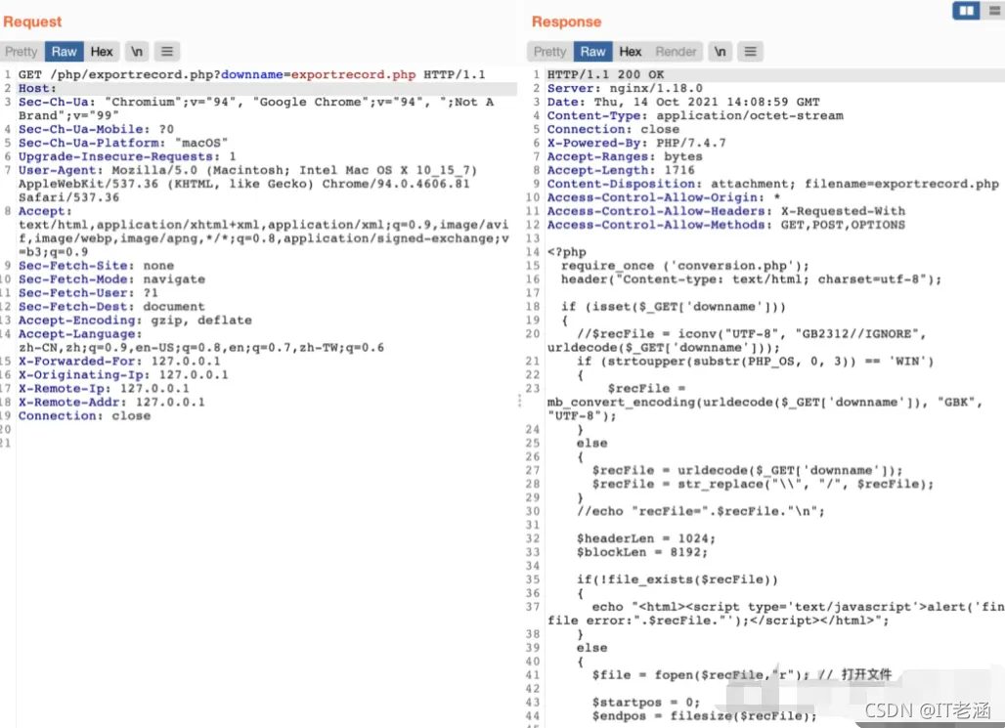
Task: Click the require_once ('conversion.php') line
Action: point(685,266)
